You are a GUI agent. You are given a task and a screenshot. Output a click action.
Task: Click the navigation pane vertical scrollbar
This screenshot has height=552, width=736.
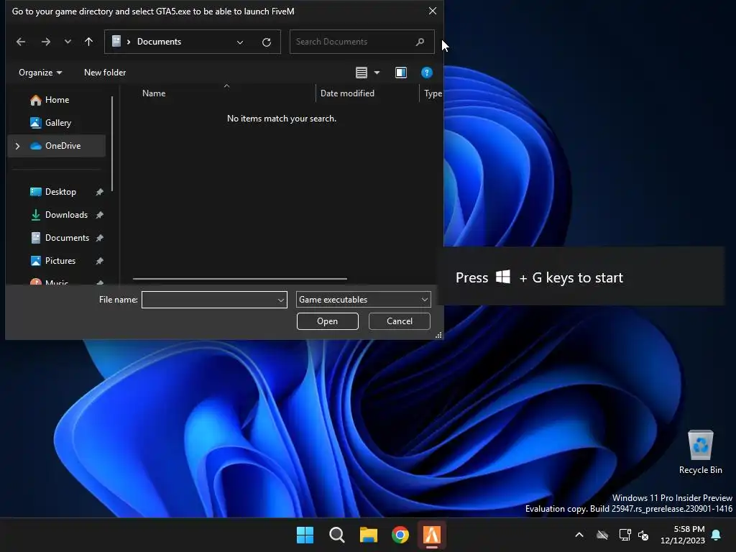(x=112, y=144)
